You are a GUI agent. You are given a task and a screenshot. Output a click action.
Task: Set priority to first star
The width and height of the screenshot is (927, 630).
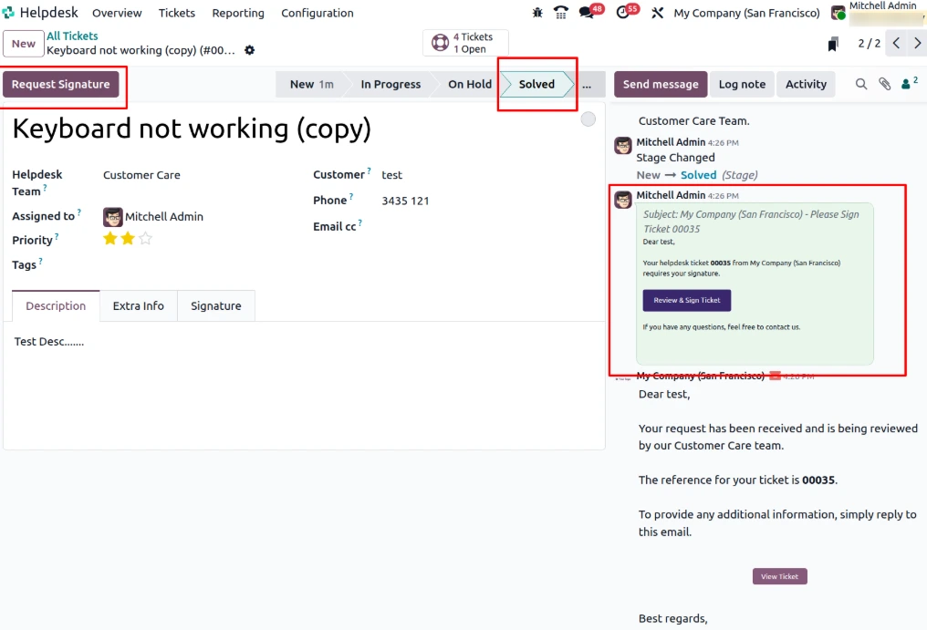coord(110,239)
